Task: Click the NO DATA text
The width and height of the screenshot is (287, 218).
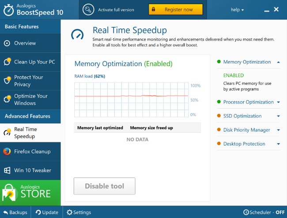Action: (137, 140)
